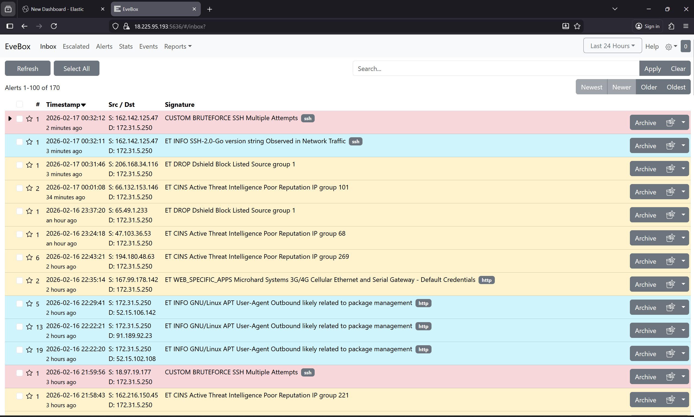This screenshot has height=417, width=694.
Task: Reload the page in the browser
Action: pyautogui.click(x=54, y=26)
